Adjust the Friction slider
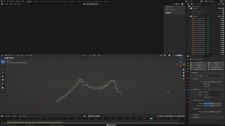 click(x=212, y=103)
